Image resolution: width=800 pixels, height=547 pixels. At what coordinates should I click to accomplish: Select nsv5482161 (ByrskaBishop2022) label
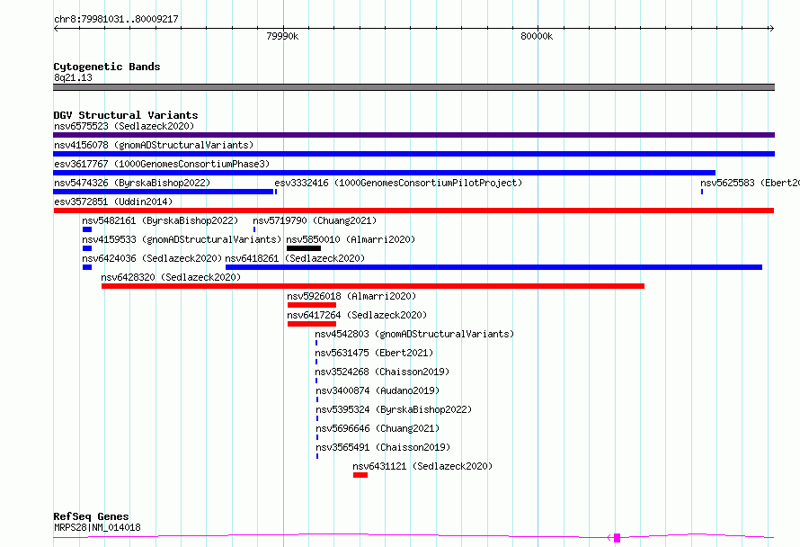(160, 220)
